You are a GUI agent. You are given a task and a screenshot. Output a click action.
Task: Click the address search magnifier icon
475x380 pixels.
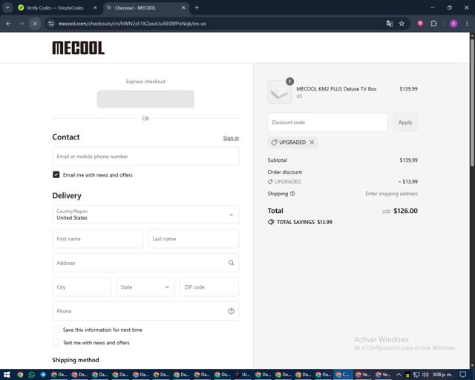(231, 263)
